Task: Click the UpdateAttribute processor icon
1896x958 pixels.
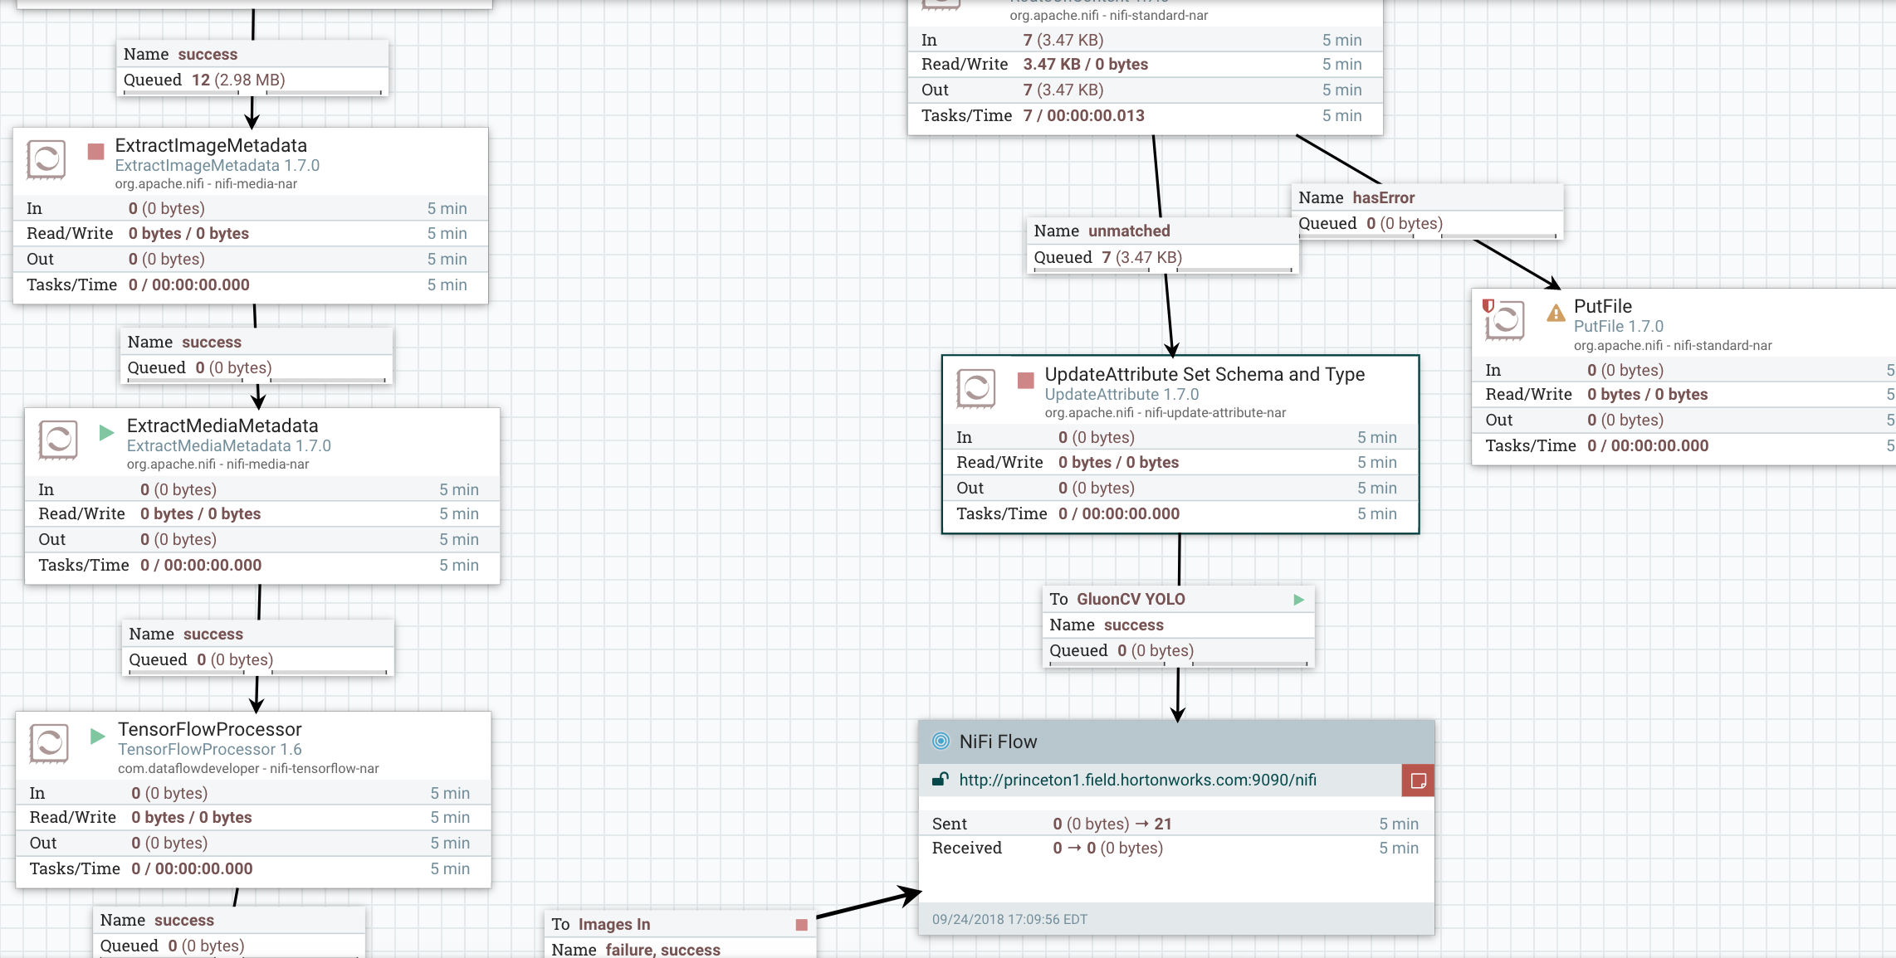Action: click(x=976, y=388)
